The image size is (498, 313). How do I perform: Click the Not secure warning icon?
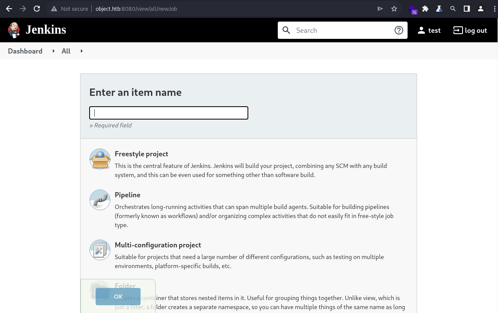pyautogui.click(x=55, y=9)
